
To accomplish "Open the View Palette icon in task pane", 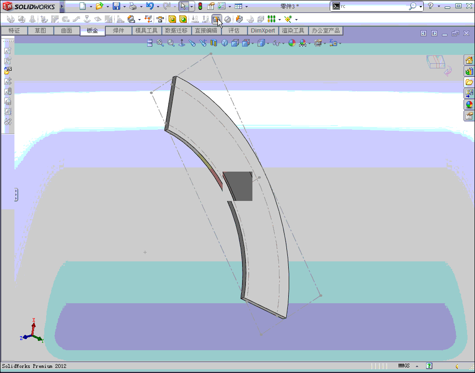I will [469, 93].
